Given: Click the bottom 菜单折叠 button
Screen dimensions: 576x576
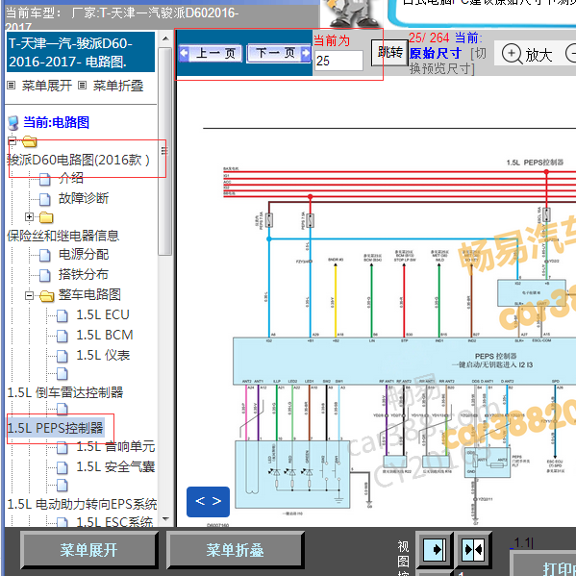Looking at the screenshot, I should click(235, 550).
